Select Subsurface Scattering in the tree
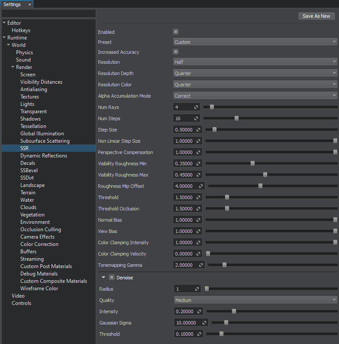The height and width of the screenshot is (344, 339). pyautogui.click(x=45, y=141)
